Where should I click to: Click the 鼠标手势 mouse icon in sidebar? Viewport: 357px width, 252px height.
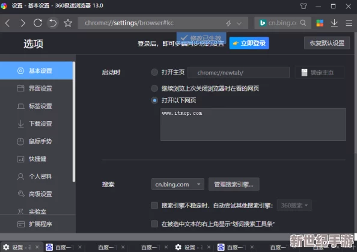pos(20,141)
